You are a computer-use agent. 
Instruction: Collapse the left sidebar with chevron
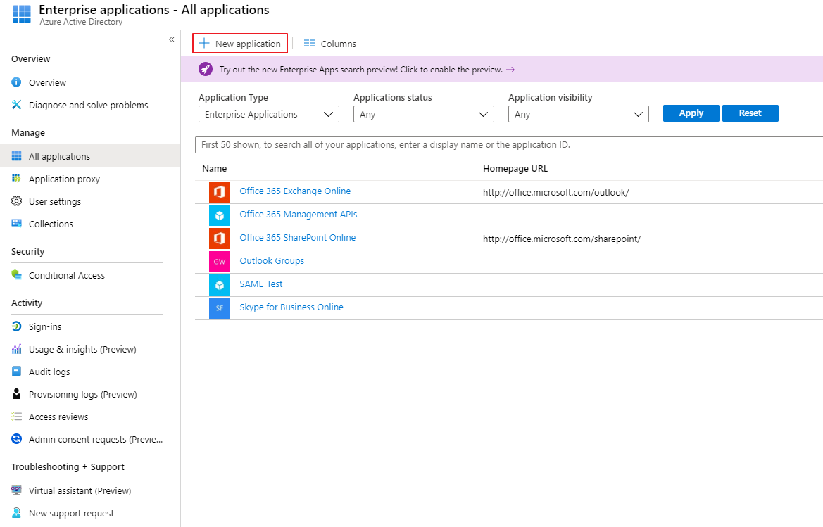[172, 39]
